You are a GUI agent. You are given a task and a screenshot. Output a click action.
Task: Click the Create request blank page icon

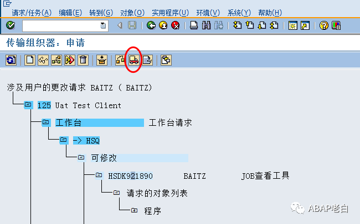(30, 60)
